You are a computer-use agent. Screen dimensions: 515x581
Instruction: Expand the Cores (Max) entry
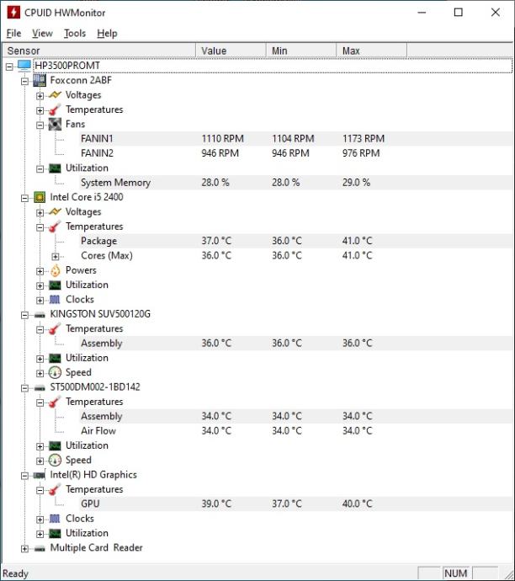tap(56, 257)
